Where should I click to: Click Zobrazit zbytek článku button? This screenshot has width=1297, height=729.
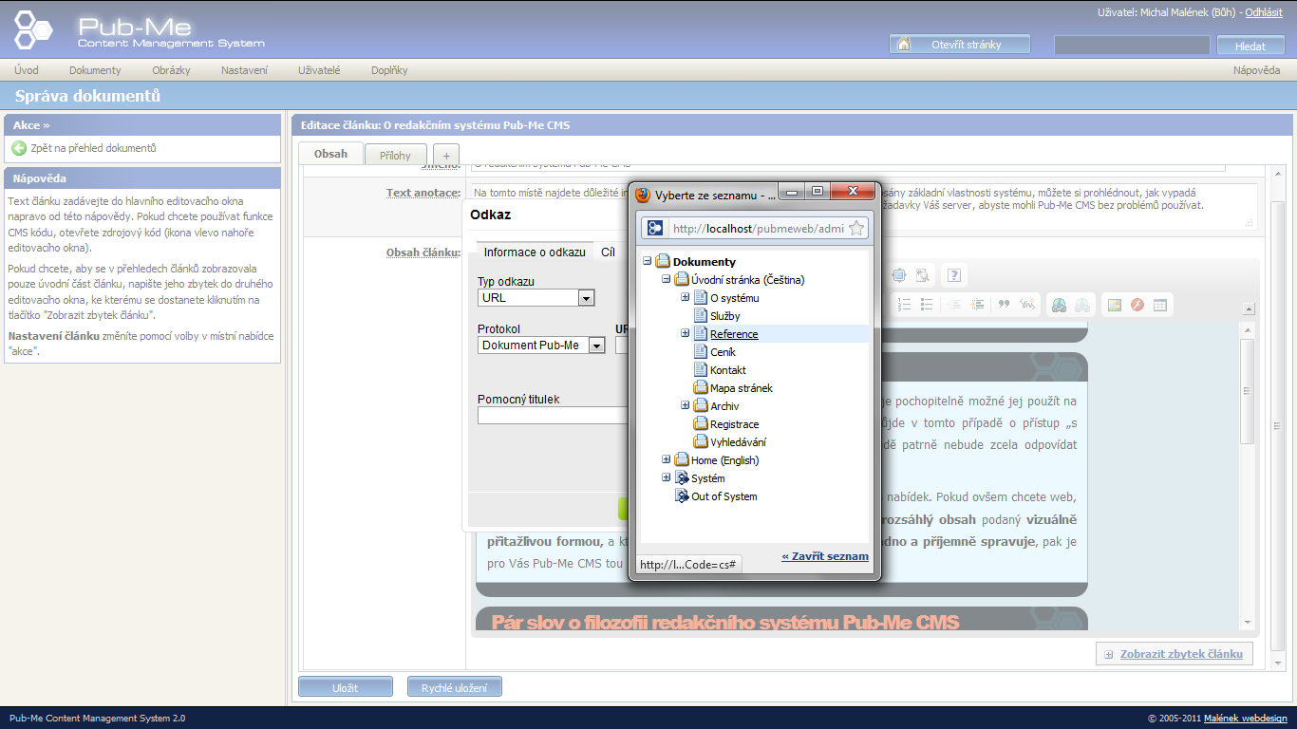coord(1175,654)
